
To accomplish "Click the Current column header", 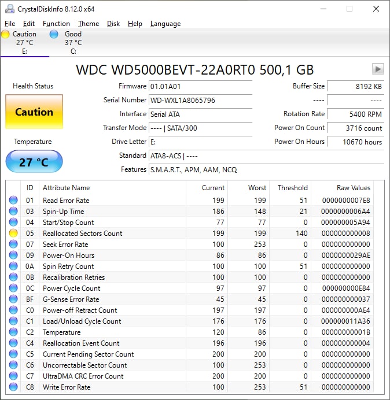I will pos(207,188).
